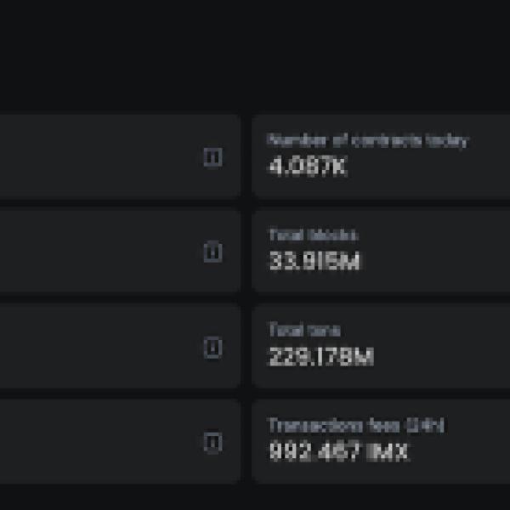Click the 'Number of contracts today' label
The image size is (510, 510).
click(x=367, y=141)
